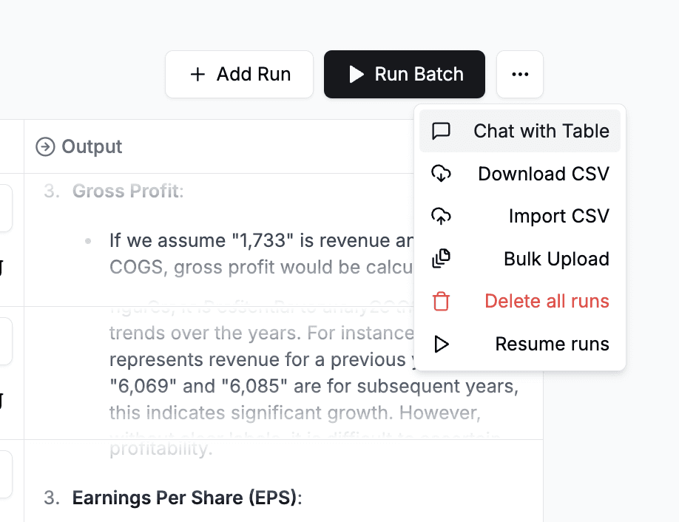Select Import CSV option
This screenshot has height=522, width=679.
(x=520, y=216)
